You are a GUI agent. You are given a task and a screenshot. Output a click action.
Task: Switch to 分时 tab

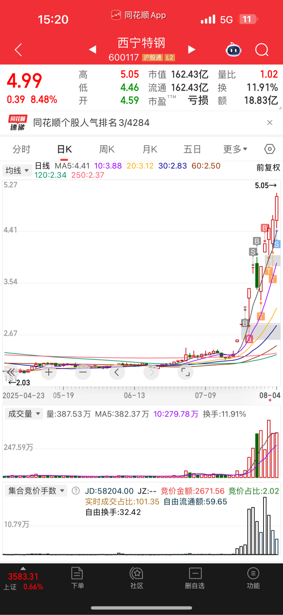coord(21,149)
